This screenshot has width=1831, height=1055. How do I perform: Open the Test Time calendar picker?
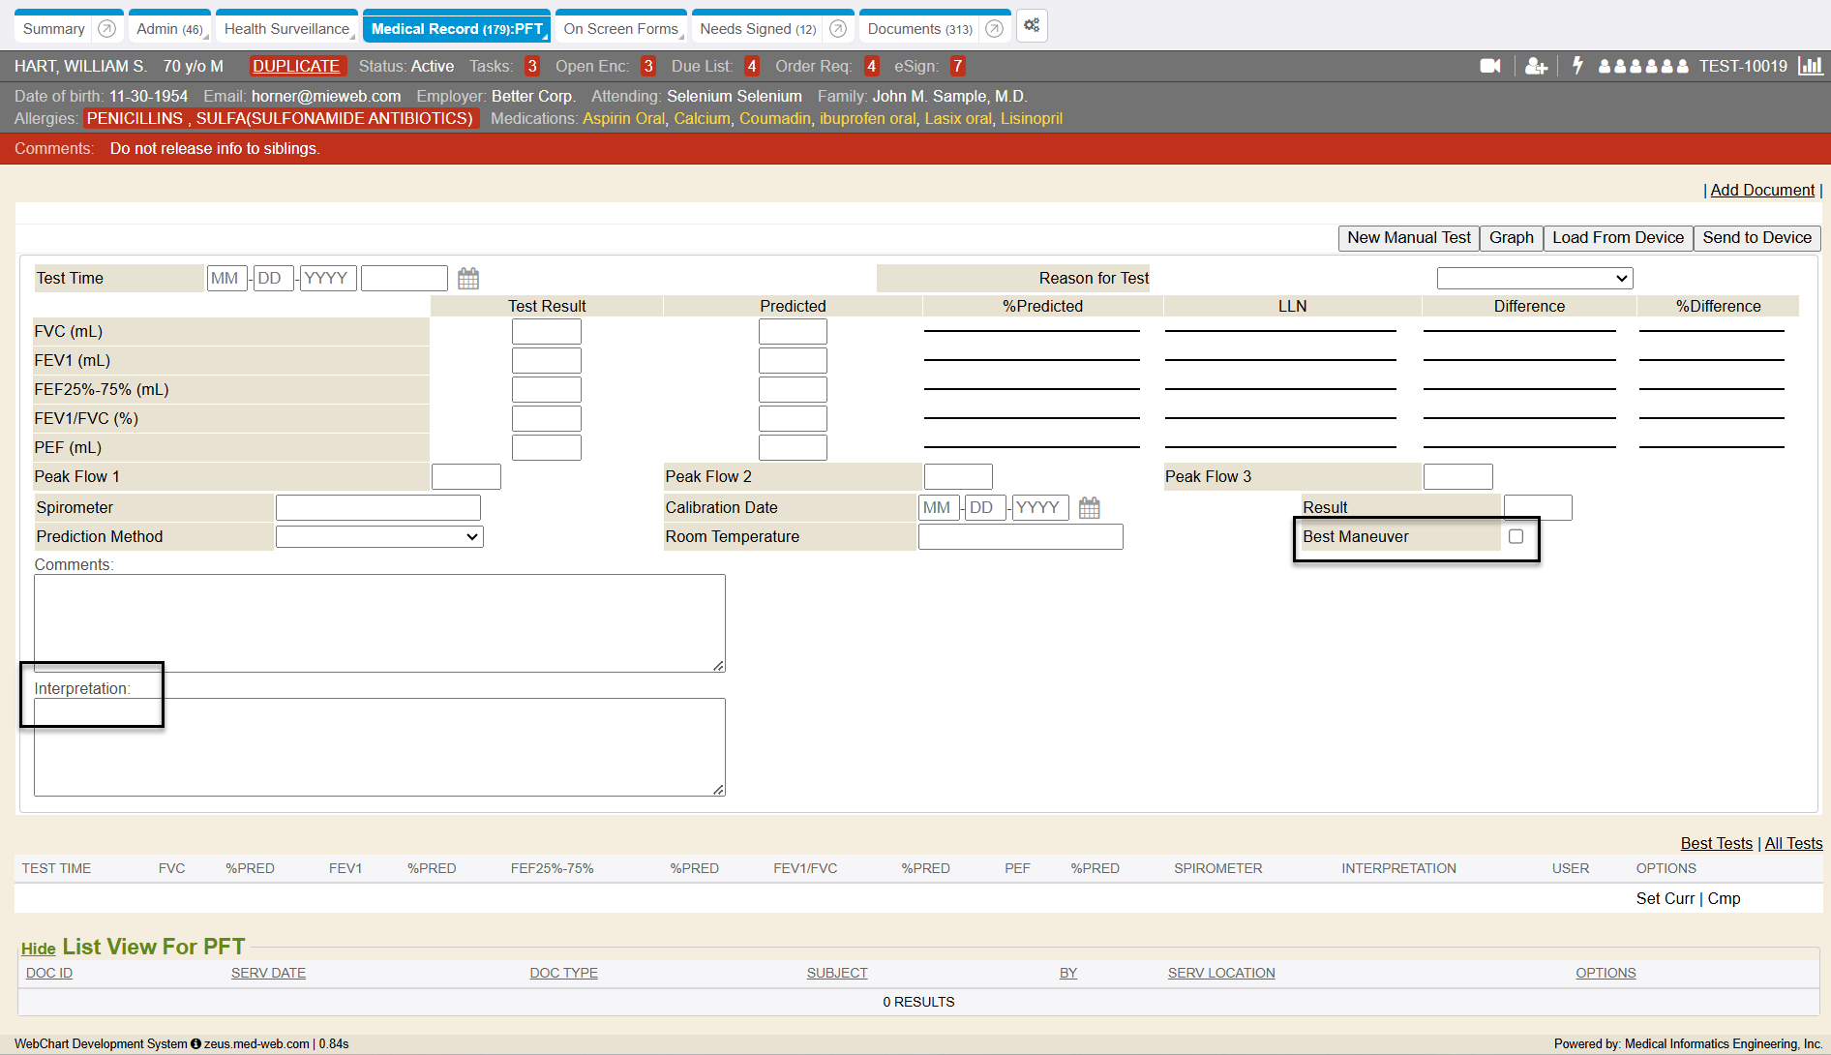tap(468, 279)
